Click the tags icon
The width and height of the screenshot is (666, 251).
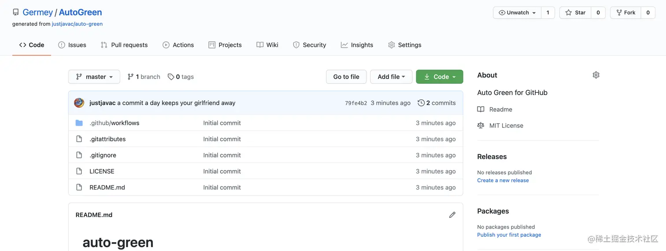click(x=171, y=77)
